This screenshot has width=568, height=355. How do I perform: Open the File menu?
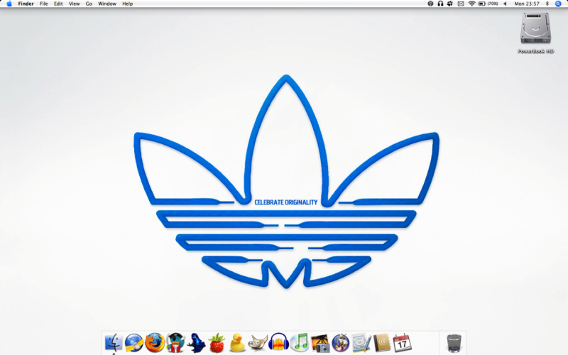click(43, 4)
